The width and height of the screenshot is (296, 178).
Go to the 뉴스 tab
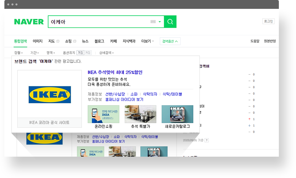click(x=85, y=41)
